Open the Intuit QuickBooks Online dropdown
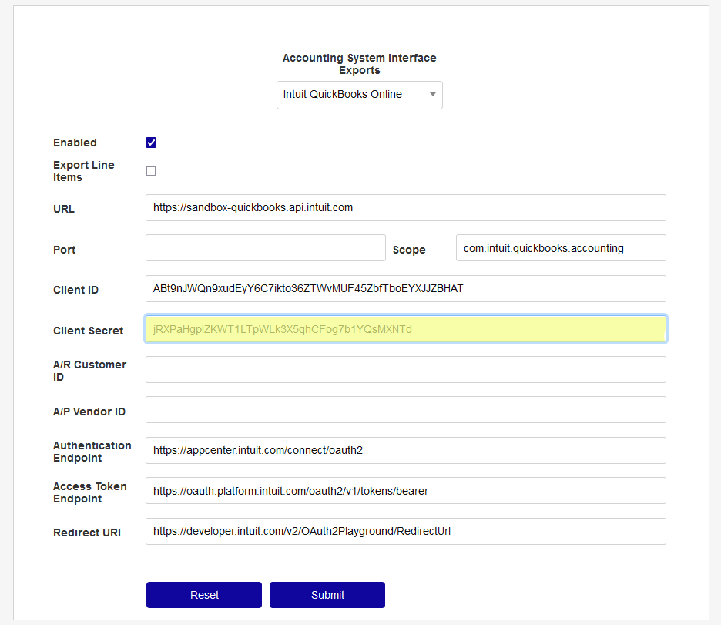The image size is (721, 625). pyautogui.click(x=359, y=96)
